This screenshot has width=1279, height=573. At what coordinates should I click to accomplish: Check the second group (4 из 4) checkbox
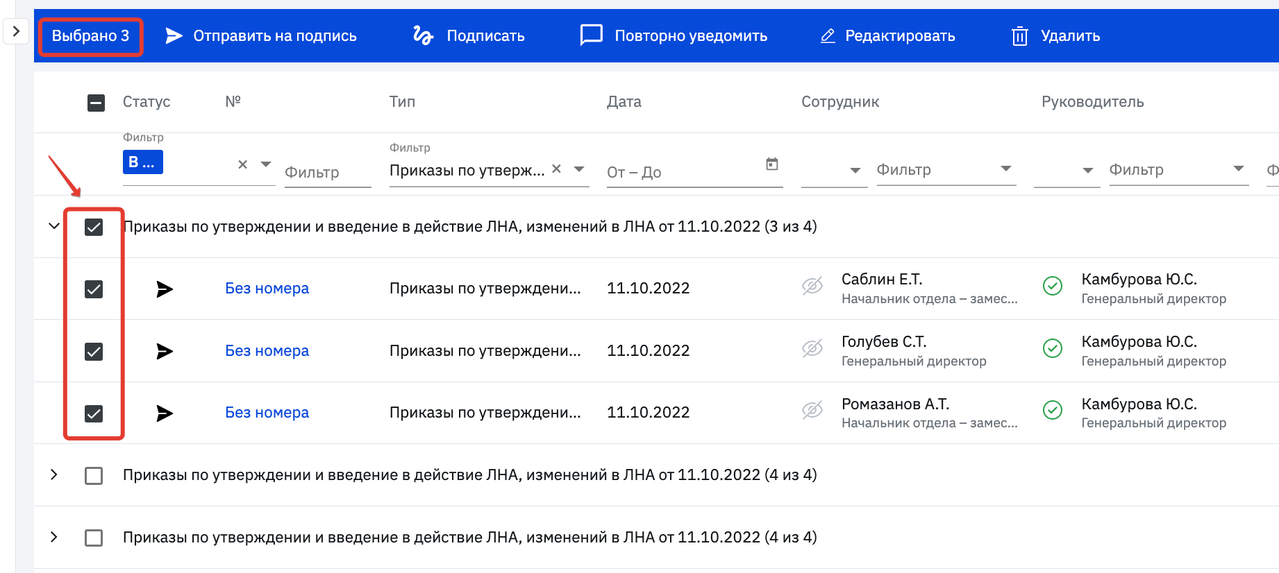pos(94,476)
